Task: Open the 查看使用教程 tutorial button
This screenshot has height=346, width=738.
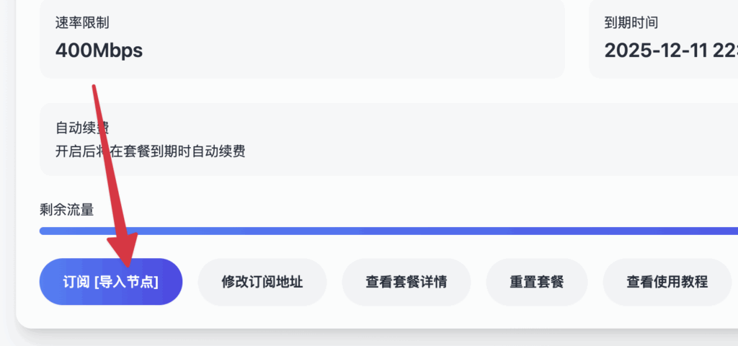Action: 667,282
